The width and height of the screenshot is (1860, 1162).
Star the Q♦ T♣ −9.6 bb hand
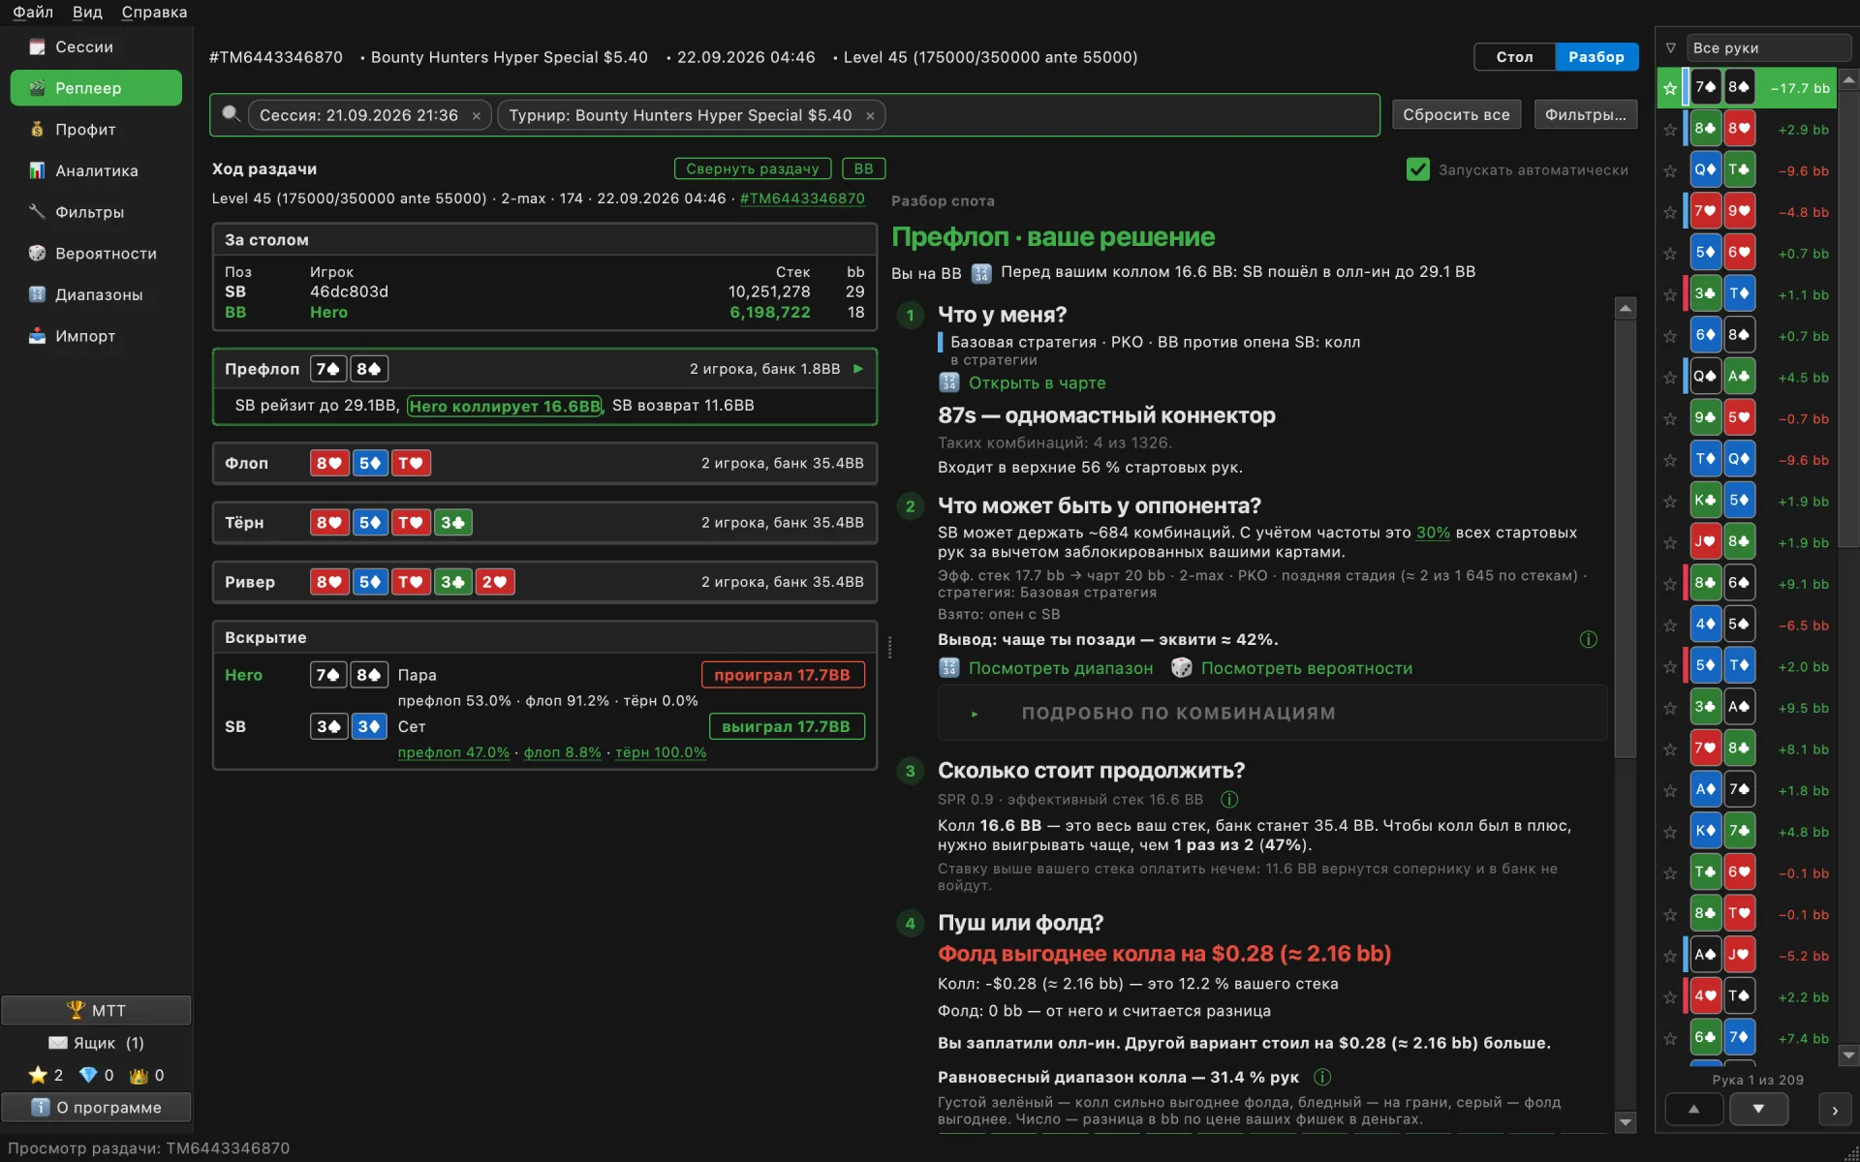(x=1670, y=170)
